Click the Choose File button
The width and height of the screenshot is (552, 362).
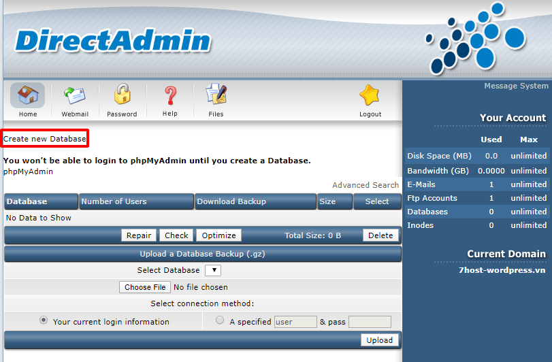tap(145, 287)
